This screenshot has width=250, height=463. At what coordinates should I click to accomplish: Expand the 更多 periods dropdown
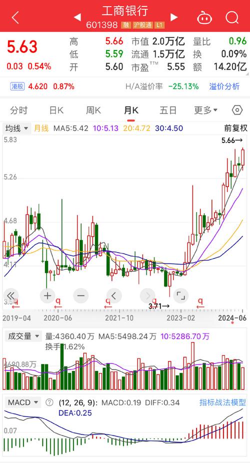[x=205, y=110]
